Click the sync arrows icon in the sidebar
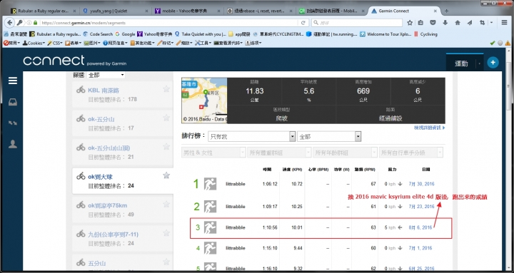Screen dimensions: 514x273 (13, 123)
